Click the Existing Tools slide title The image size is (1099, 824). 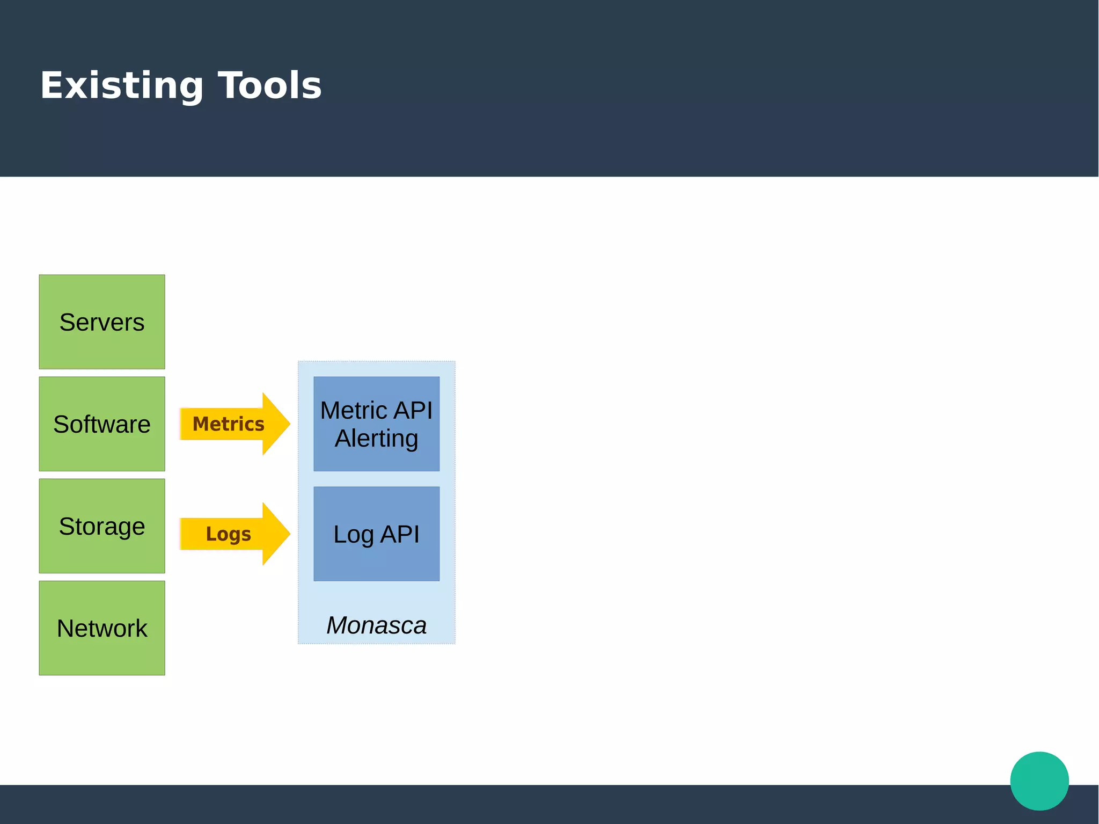(181, 85)
